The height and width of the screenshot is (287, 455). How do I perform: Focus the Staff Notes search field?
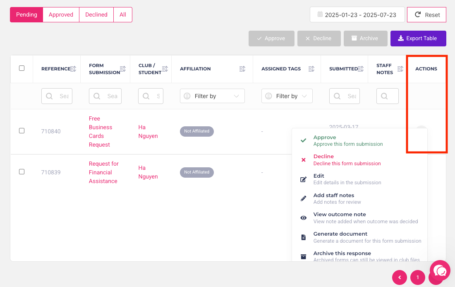(388, 96)
